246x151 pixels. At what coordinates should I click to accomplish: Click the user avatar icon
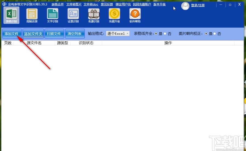[x=185, y=6]
